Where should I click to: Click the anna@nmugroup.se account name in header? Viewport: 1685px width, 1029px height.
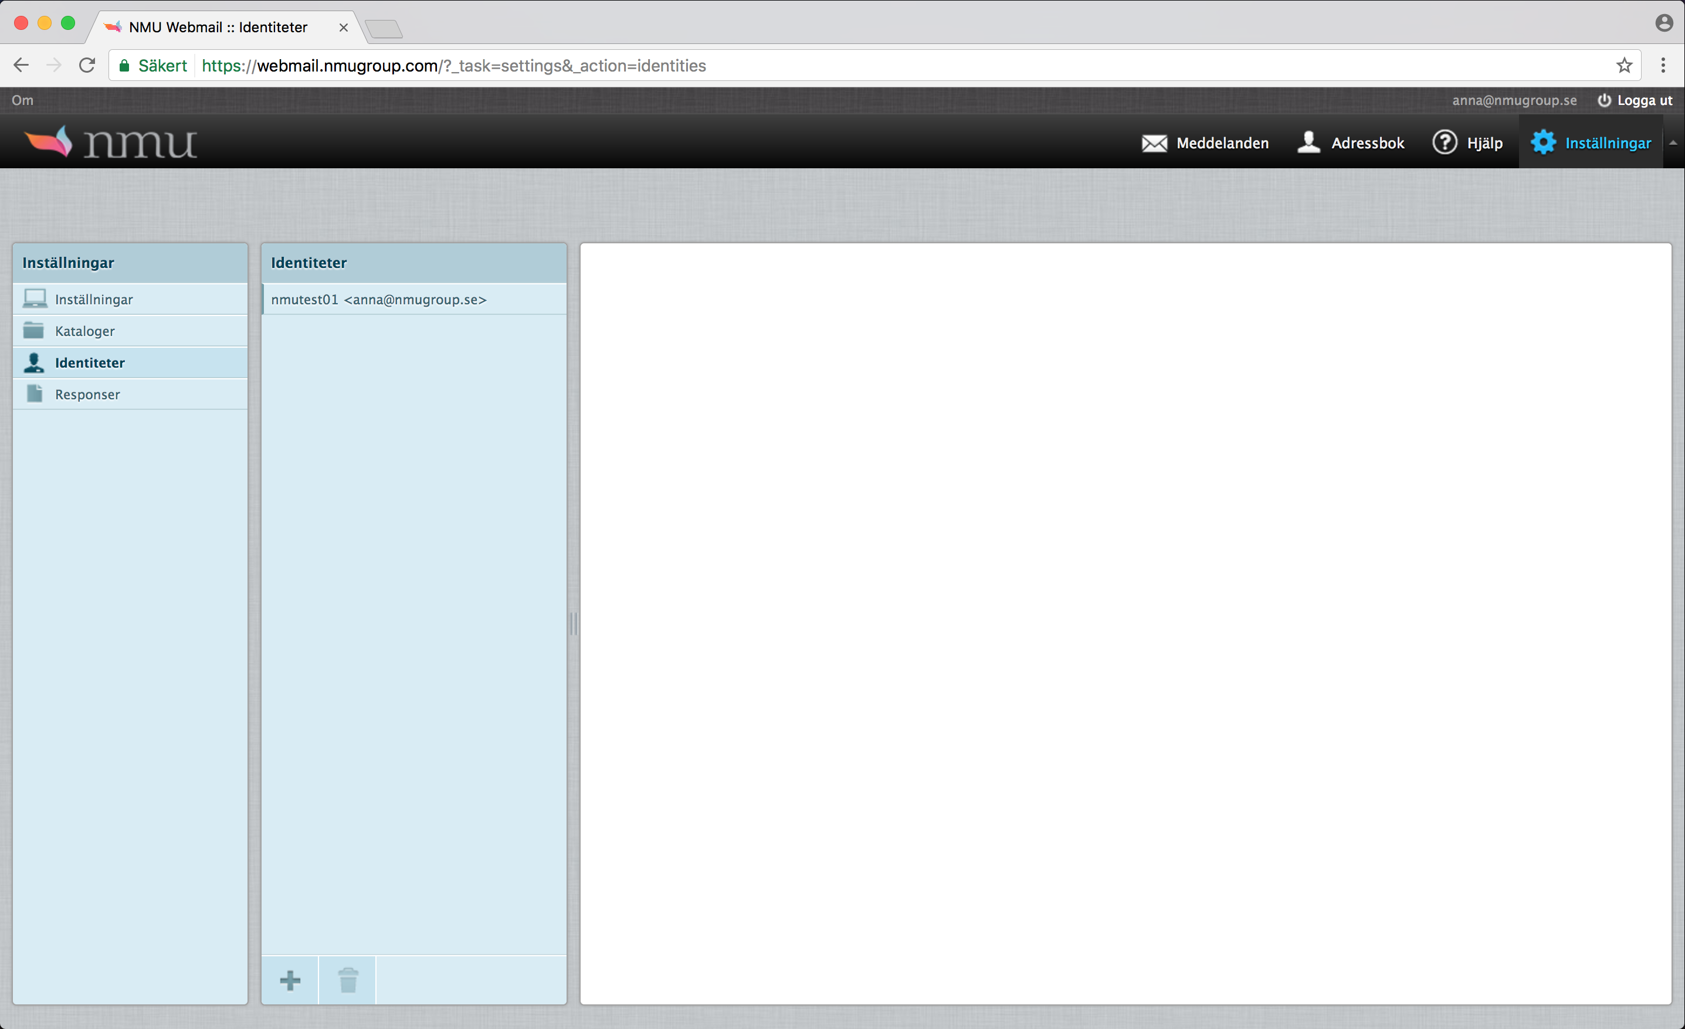point(1514,100)
